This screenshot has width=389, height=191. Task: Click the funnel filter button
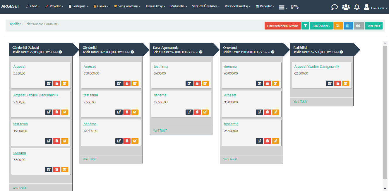click(x=305, y=26)
